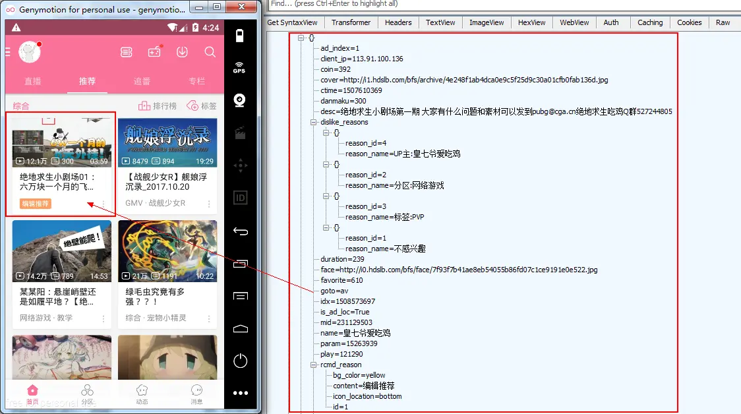This screenshot has height=414, width=741.
Task: Open the download manager arrow icon
Action: click(183, 52)
